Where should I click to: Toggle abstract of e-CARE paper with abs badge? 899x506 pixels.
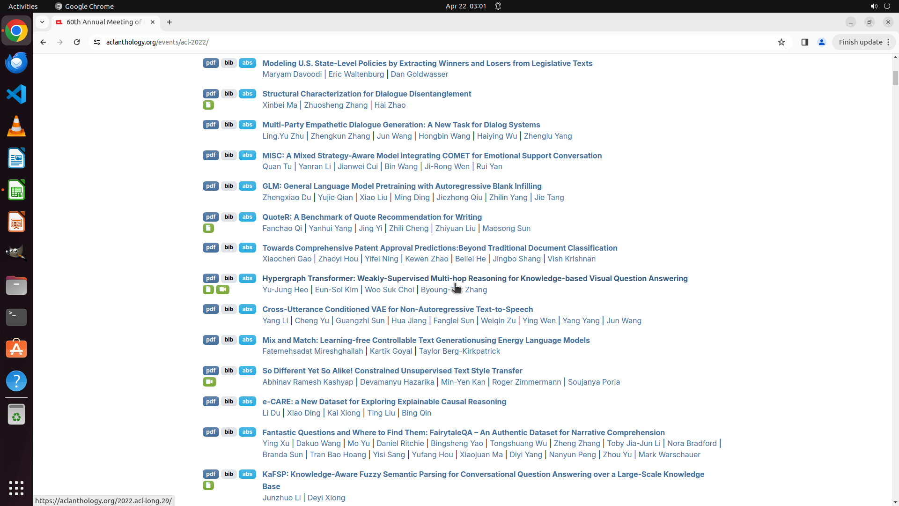(x=247, y=402)
